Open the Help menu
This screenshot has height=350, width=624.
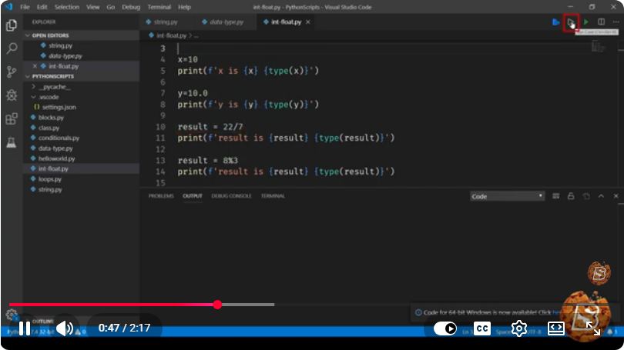click(184, 7)
